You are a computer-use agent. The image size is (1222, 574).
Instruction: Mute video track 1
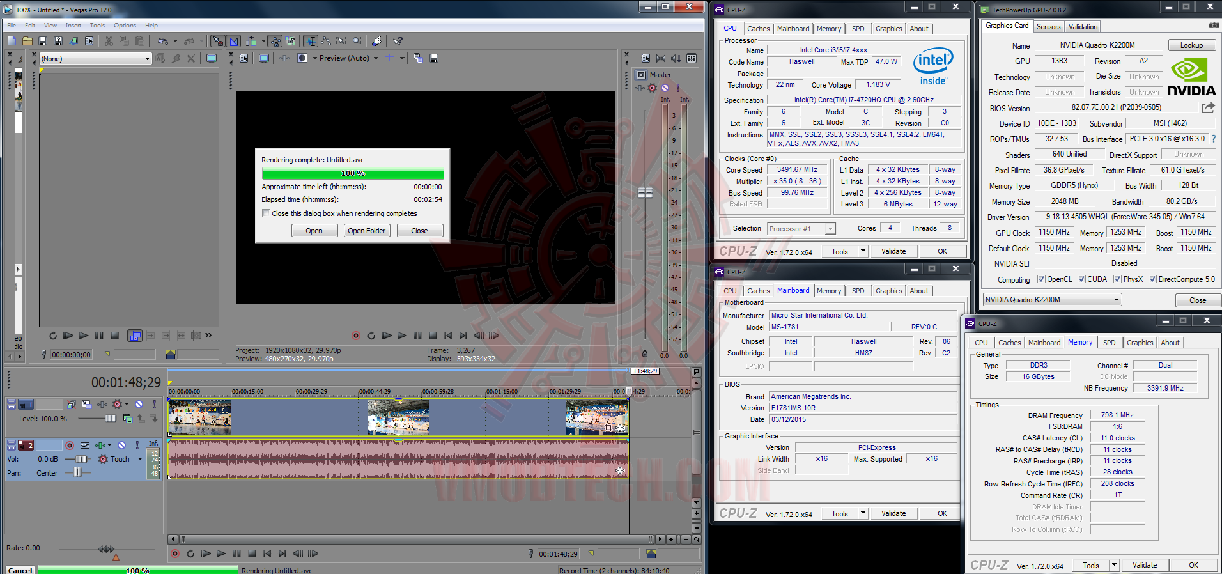(139, 405)
